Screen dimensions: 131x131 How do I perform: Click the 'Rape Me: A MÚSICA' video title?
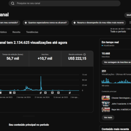[x=121, y=110]
